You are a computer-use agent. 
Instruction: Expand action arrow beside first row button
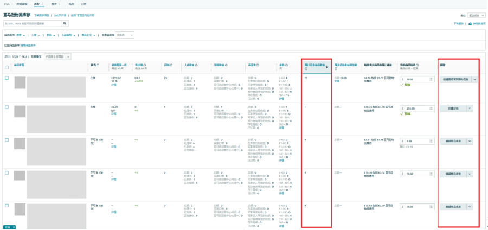[x=475, y=79]
